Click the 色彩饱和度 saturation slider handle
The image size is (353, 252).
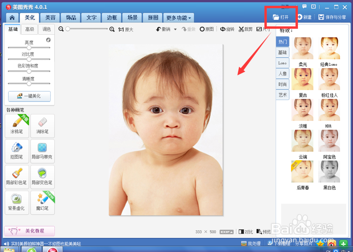[x=29, y=71]
